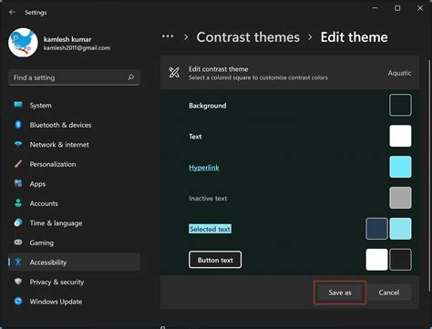Edit the light cyan Selected text swatch

coord(400,229)
